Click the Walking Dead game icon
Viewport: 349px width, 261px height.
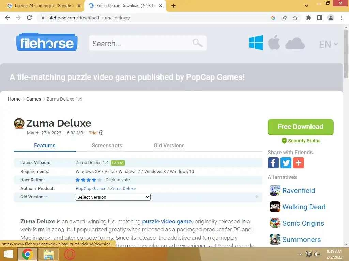coord(275,207)
